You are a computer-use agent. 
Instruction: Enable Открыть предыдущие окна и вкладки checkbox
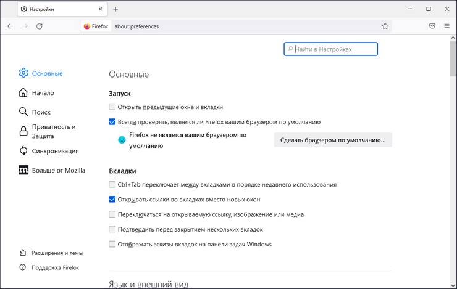click(x=112, y=107)
